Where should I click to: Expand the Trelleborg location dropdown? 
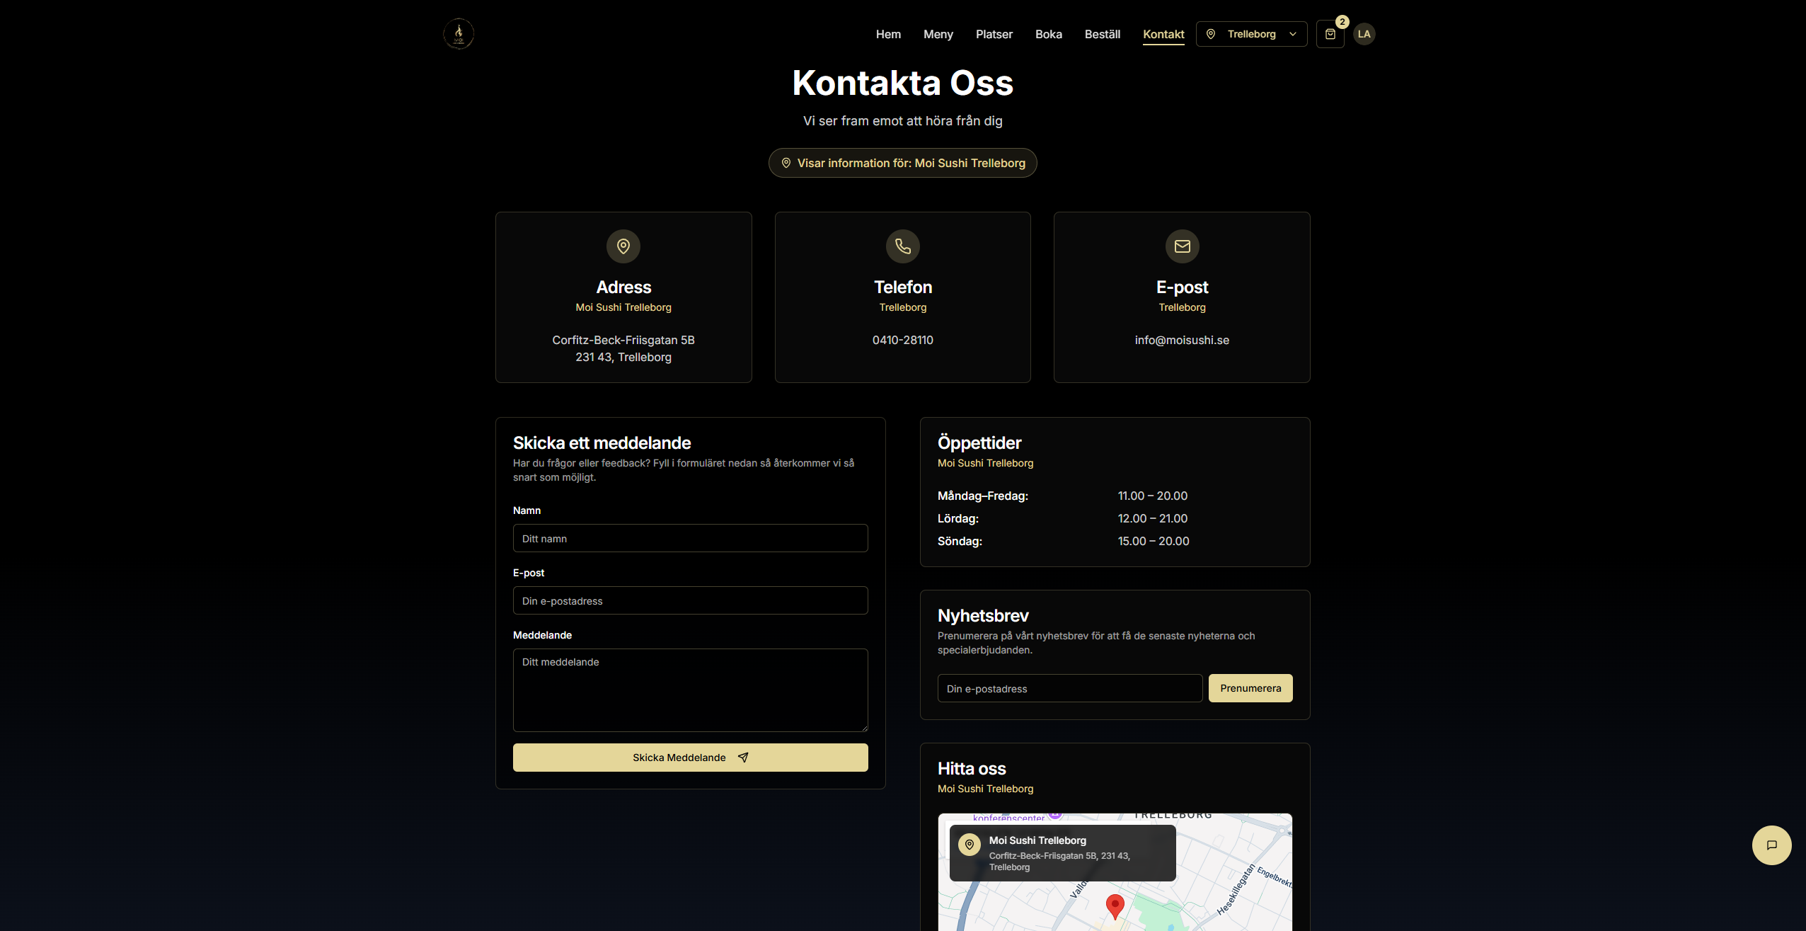1251,34
